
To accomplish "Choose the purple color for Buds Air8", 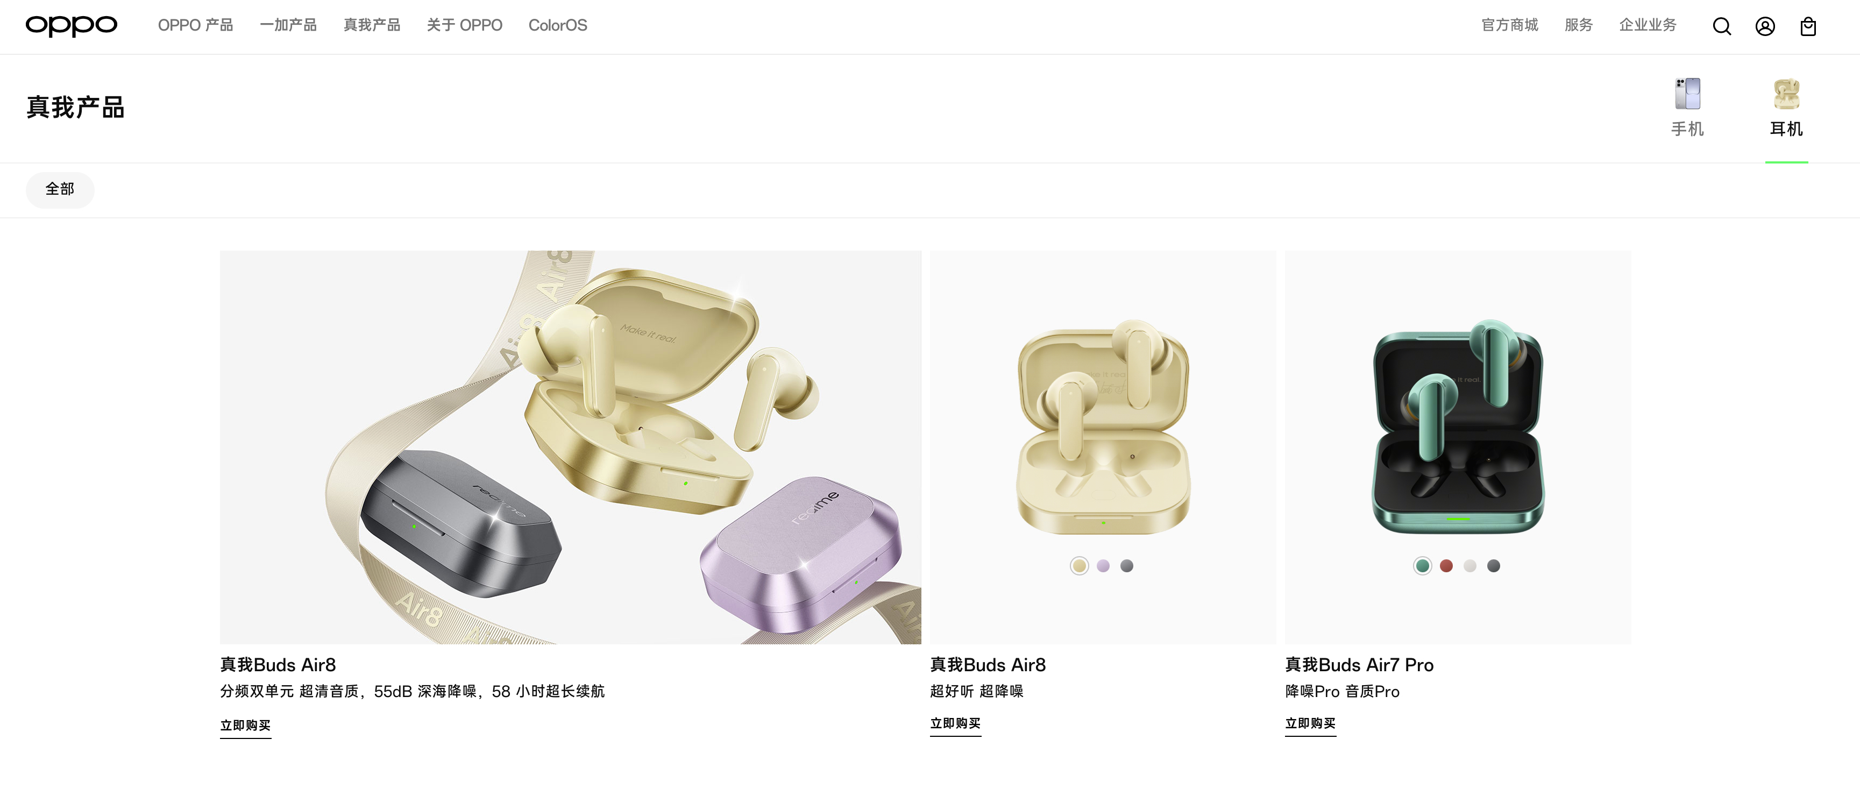I will click(1103, 566).
